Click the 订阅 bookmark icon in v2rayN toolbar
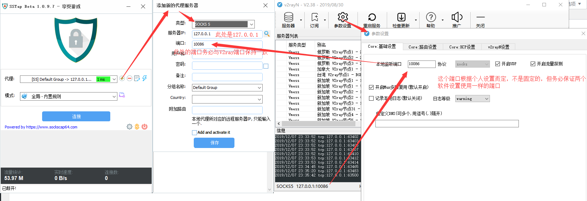The image size is (587, 201). [x=315, y=17]
